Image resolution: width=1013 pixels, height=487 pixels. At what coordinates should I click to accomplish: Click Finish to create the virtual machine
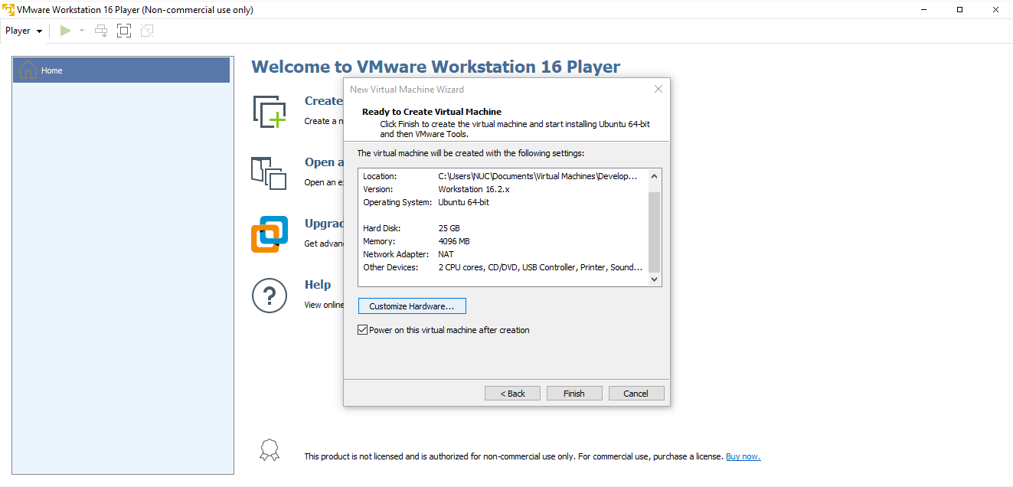(x=574, y=394)
